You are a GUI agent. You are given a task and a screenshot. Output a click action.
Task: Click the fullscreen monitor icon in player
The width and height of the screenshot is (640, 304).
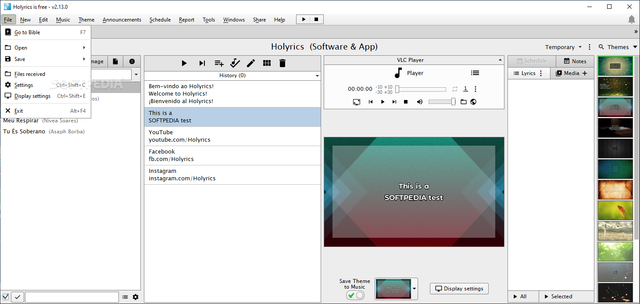tap(357, 102)
